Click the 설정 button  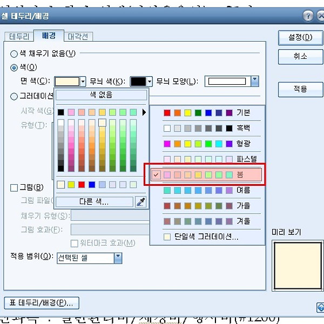(x=300, y=37)
